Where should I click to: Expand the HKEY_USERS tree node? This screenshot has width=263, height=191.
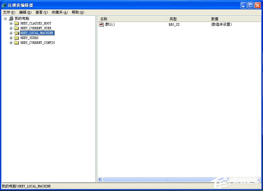[x=11, y=37]
